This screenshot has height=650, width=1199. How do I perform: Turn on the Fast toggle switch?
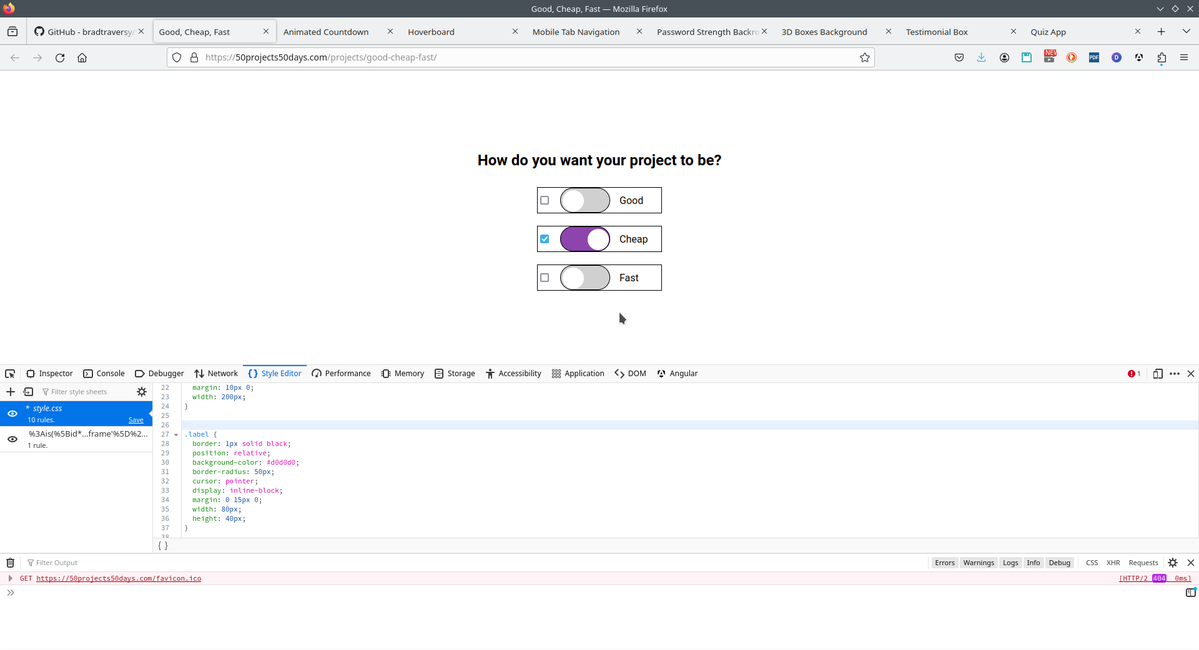585,278
